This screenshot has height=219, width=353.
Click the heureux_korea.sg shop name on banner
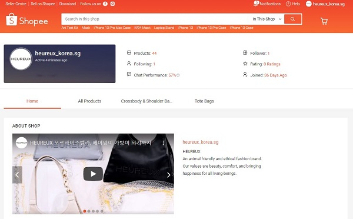tap(58, 54)
